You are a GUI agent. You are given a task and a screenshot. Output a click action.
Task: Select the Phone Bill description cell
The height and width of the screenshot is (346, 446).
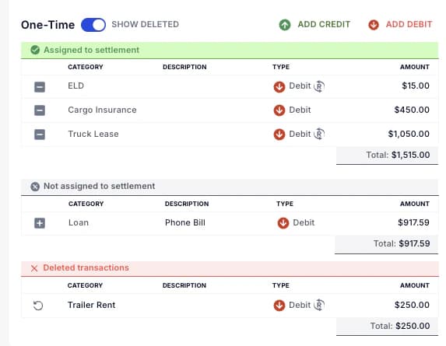point(185,222)
